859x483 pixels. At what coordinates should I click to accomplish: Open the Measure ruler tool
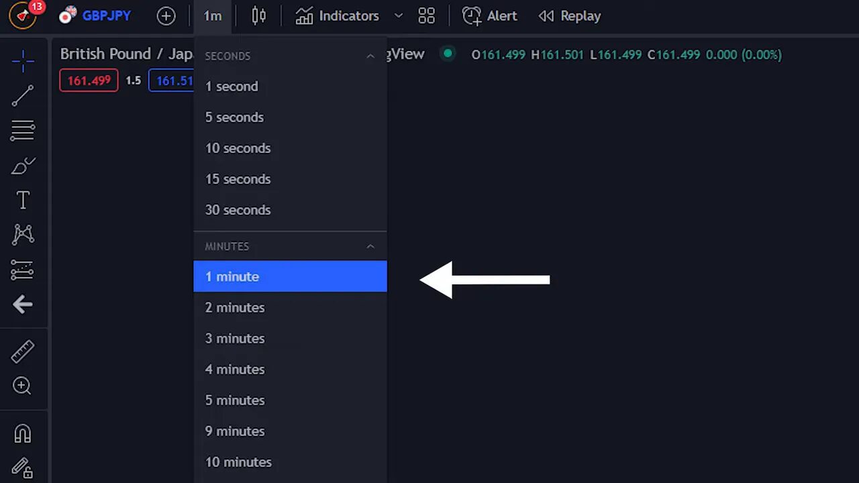pos(23,351)
